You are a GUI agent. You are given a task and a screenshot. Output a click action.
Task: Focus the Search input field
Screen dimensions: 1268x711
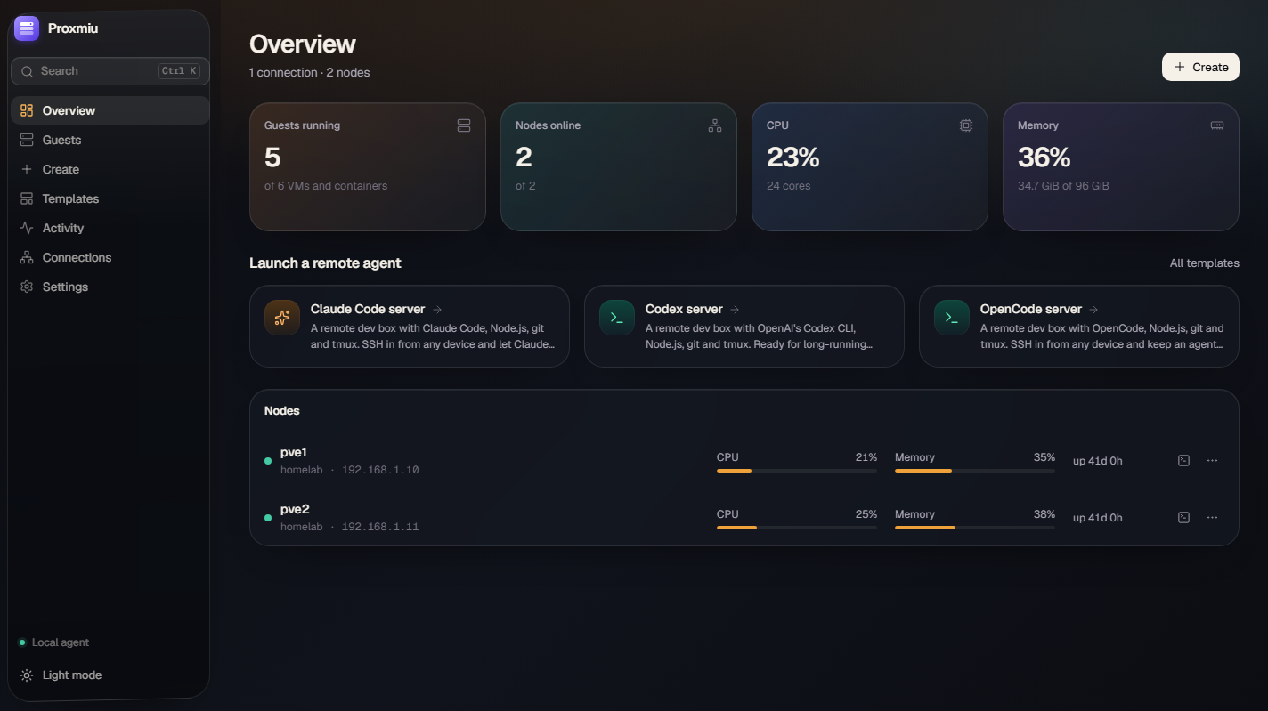pos(110,71)
